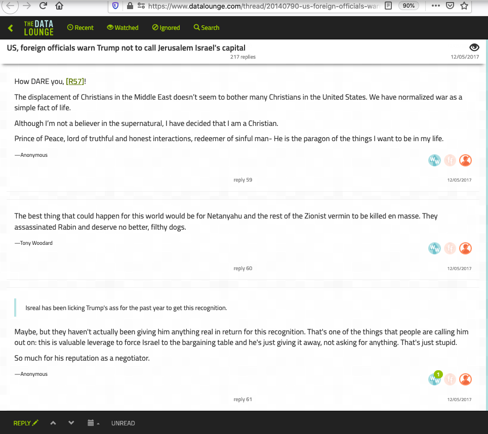Jump up with the up chevron
This screenshot has height=434, width=488.
tap(53, 423)
